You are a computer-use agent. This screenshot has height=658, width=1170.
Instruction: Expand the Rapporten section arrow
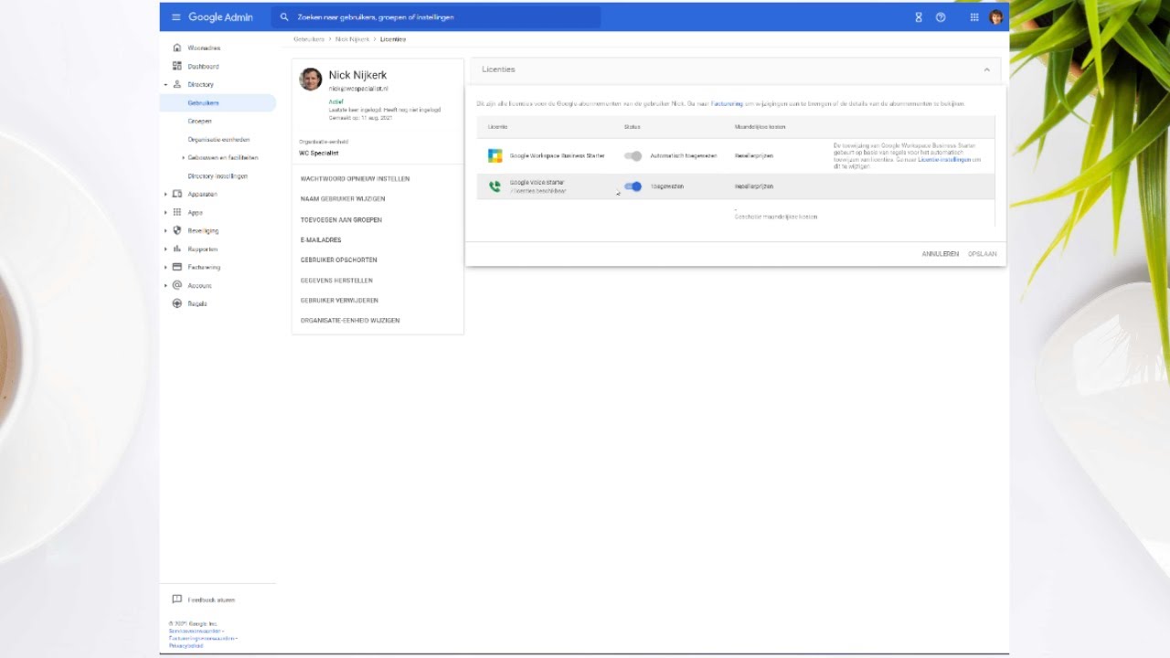click(165, 249)
